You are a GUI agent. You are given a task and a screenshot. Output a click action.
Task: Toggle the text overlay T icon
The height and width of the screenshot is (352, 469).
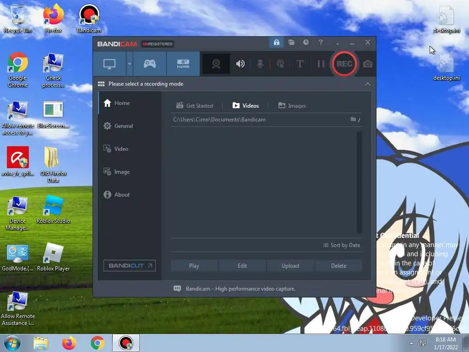pos(300,64)
